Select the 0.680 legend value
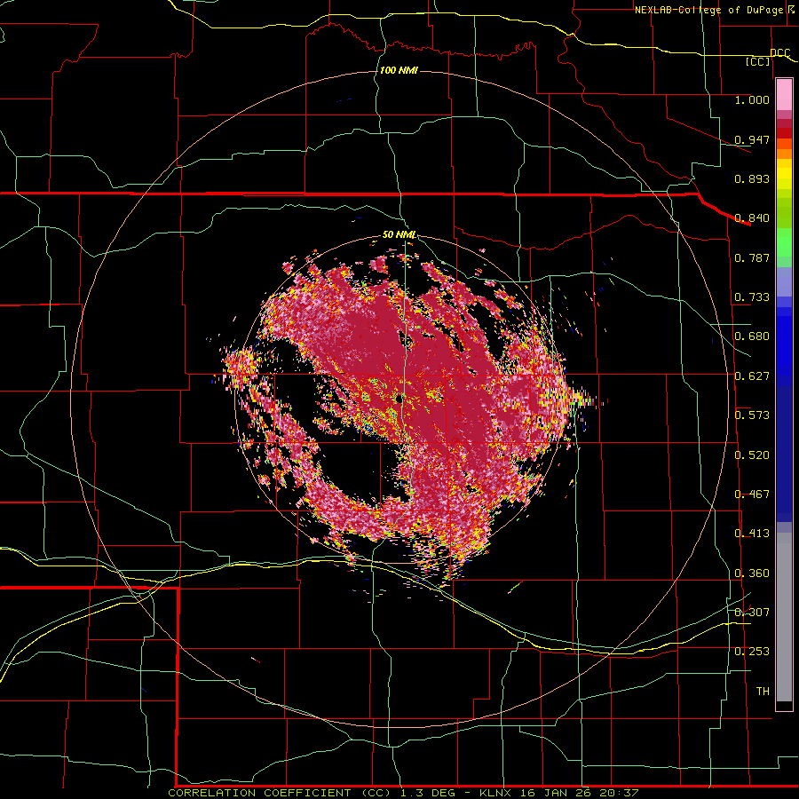Viewport: 799px width, 799px height. 752,336
